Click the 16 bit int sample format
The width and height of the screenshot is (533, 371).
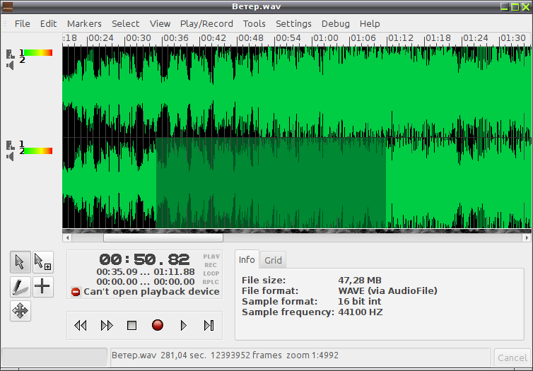[359, 301]
